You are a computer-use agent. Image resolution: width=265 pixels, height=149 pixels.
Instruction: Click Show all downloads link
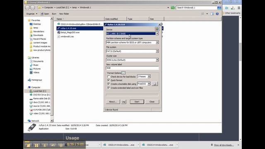coord(224,145)
